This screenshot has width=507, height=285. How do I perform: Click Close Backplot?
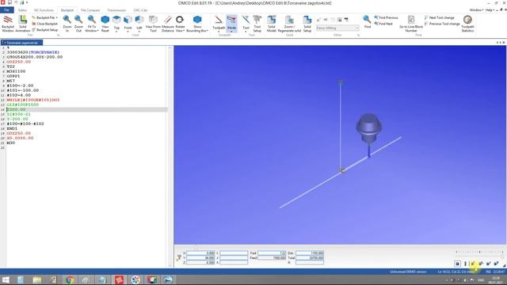click(x=44, y=24)
